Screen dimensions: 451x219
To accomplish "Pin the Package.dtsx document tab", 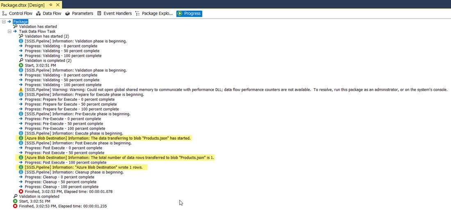I will (x=50, y=5).
